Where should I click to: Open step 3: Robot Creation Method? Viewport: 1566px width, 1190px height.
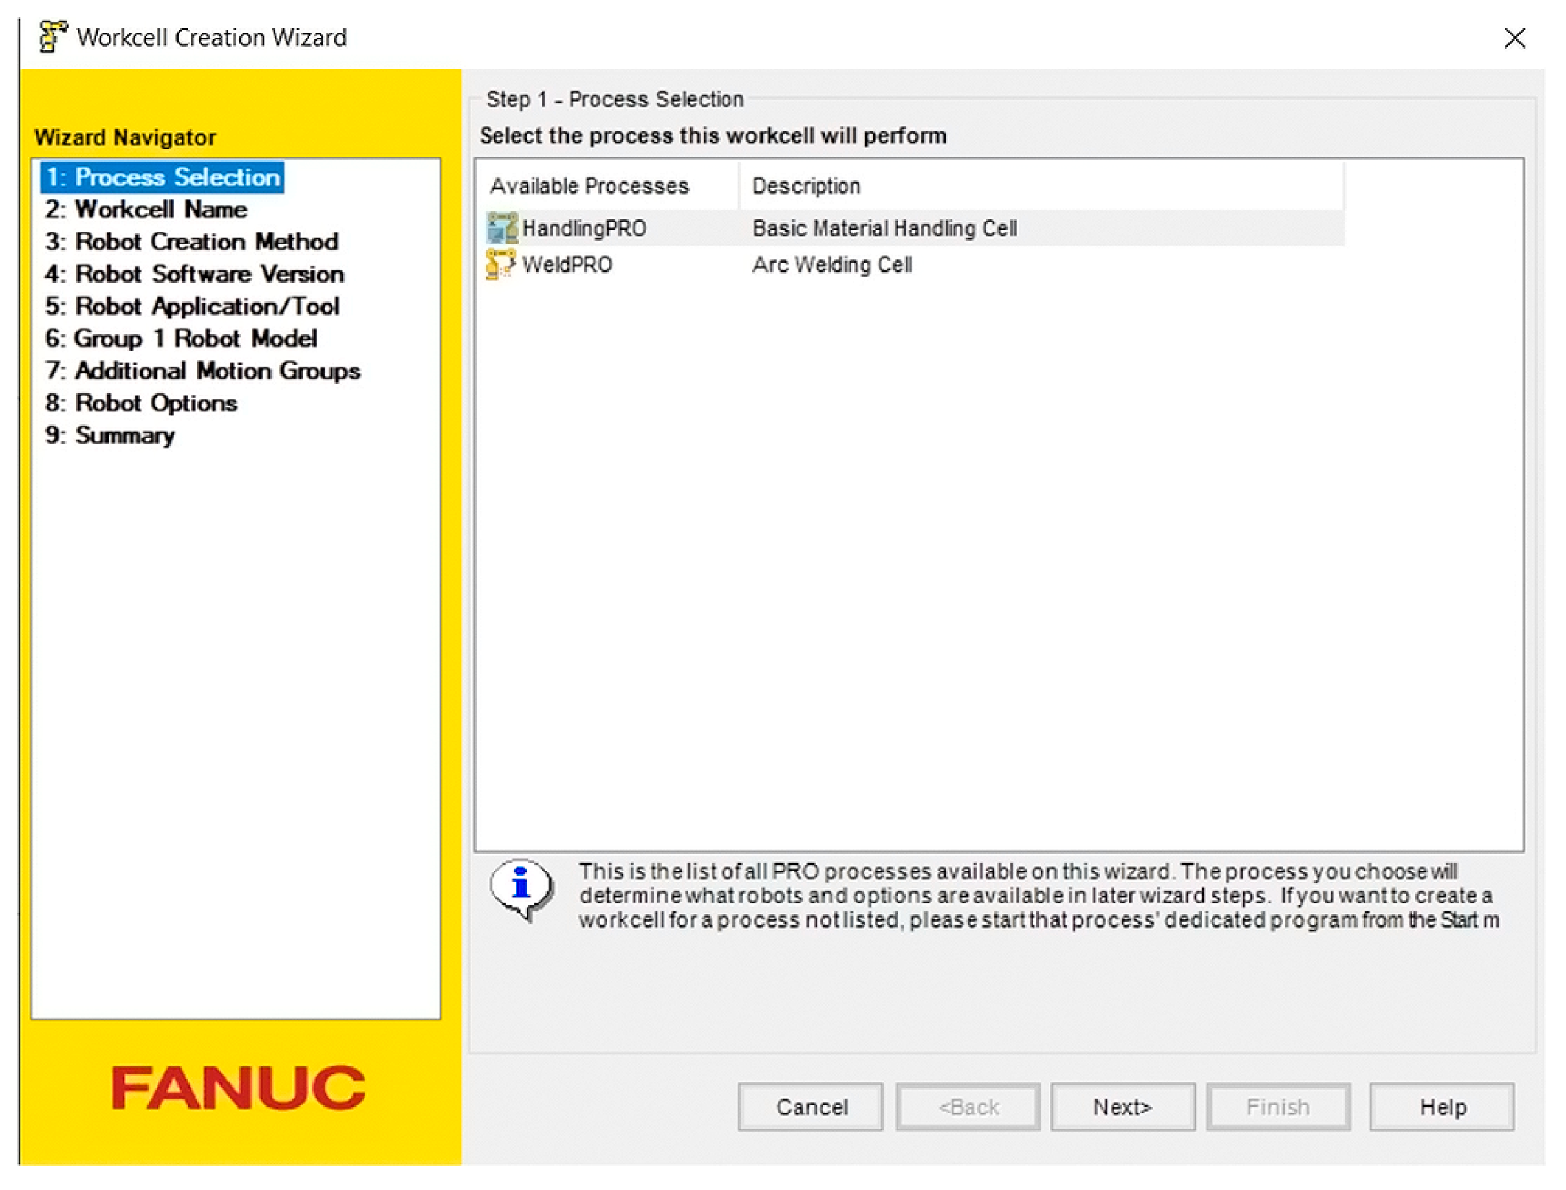tap(192, 243)
